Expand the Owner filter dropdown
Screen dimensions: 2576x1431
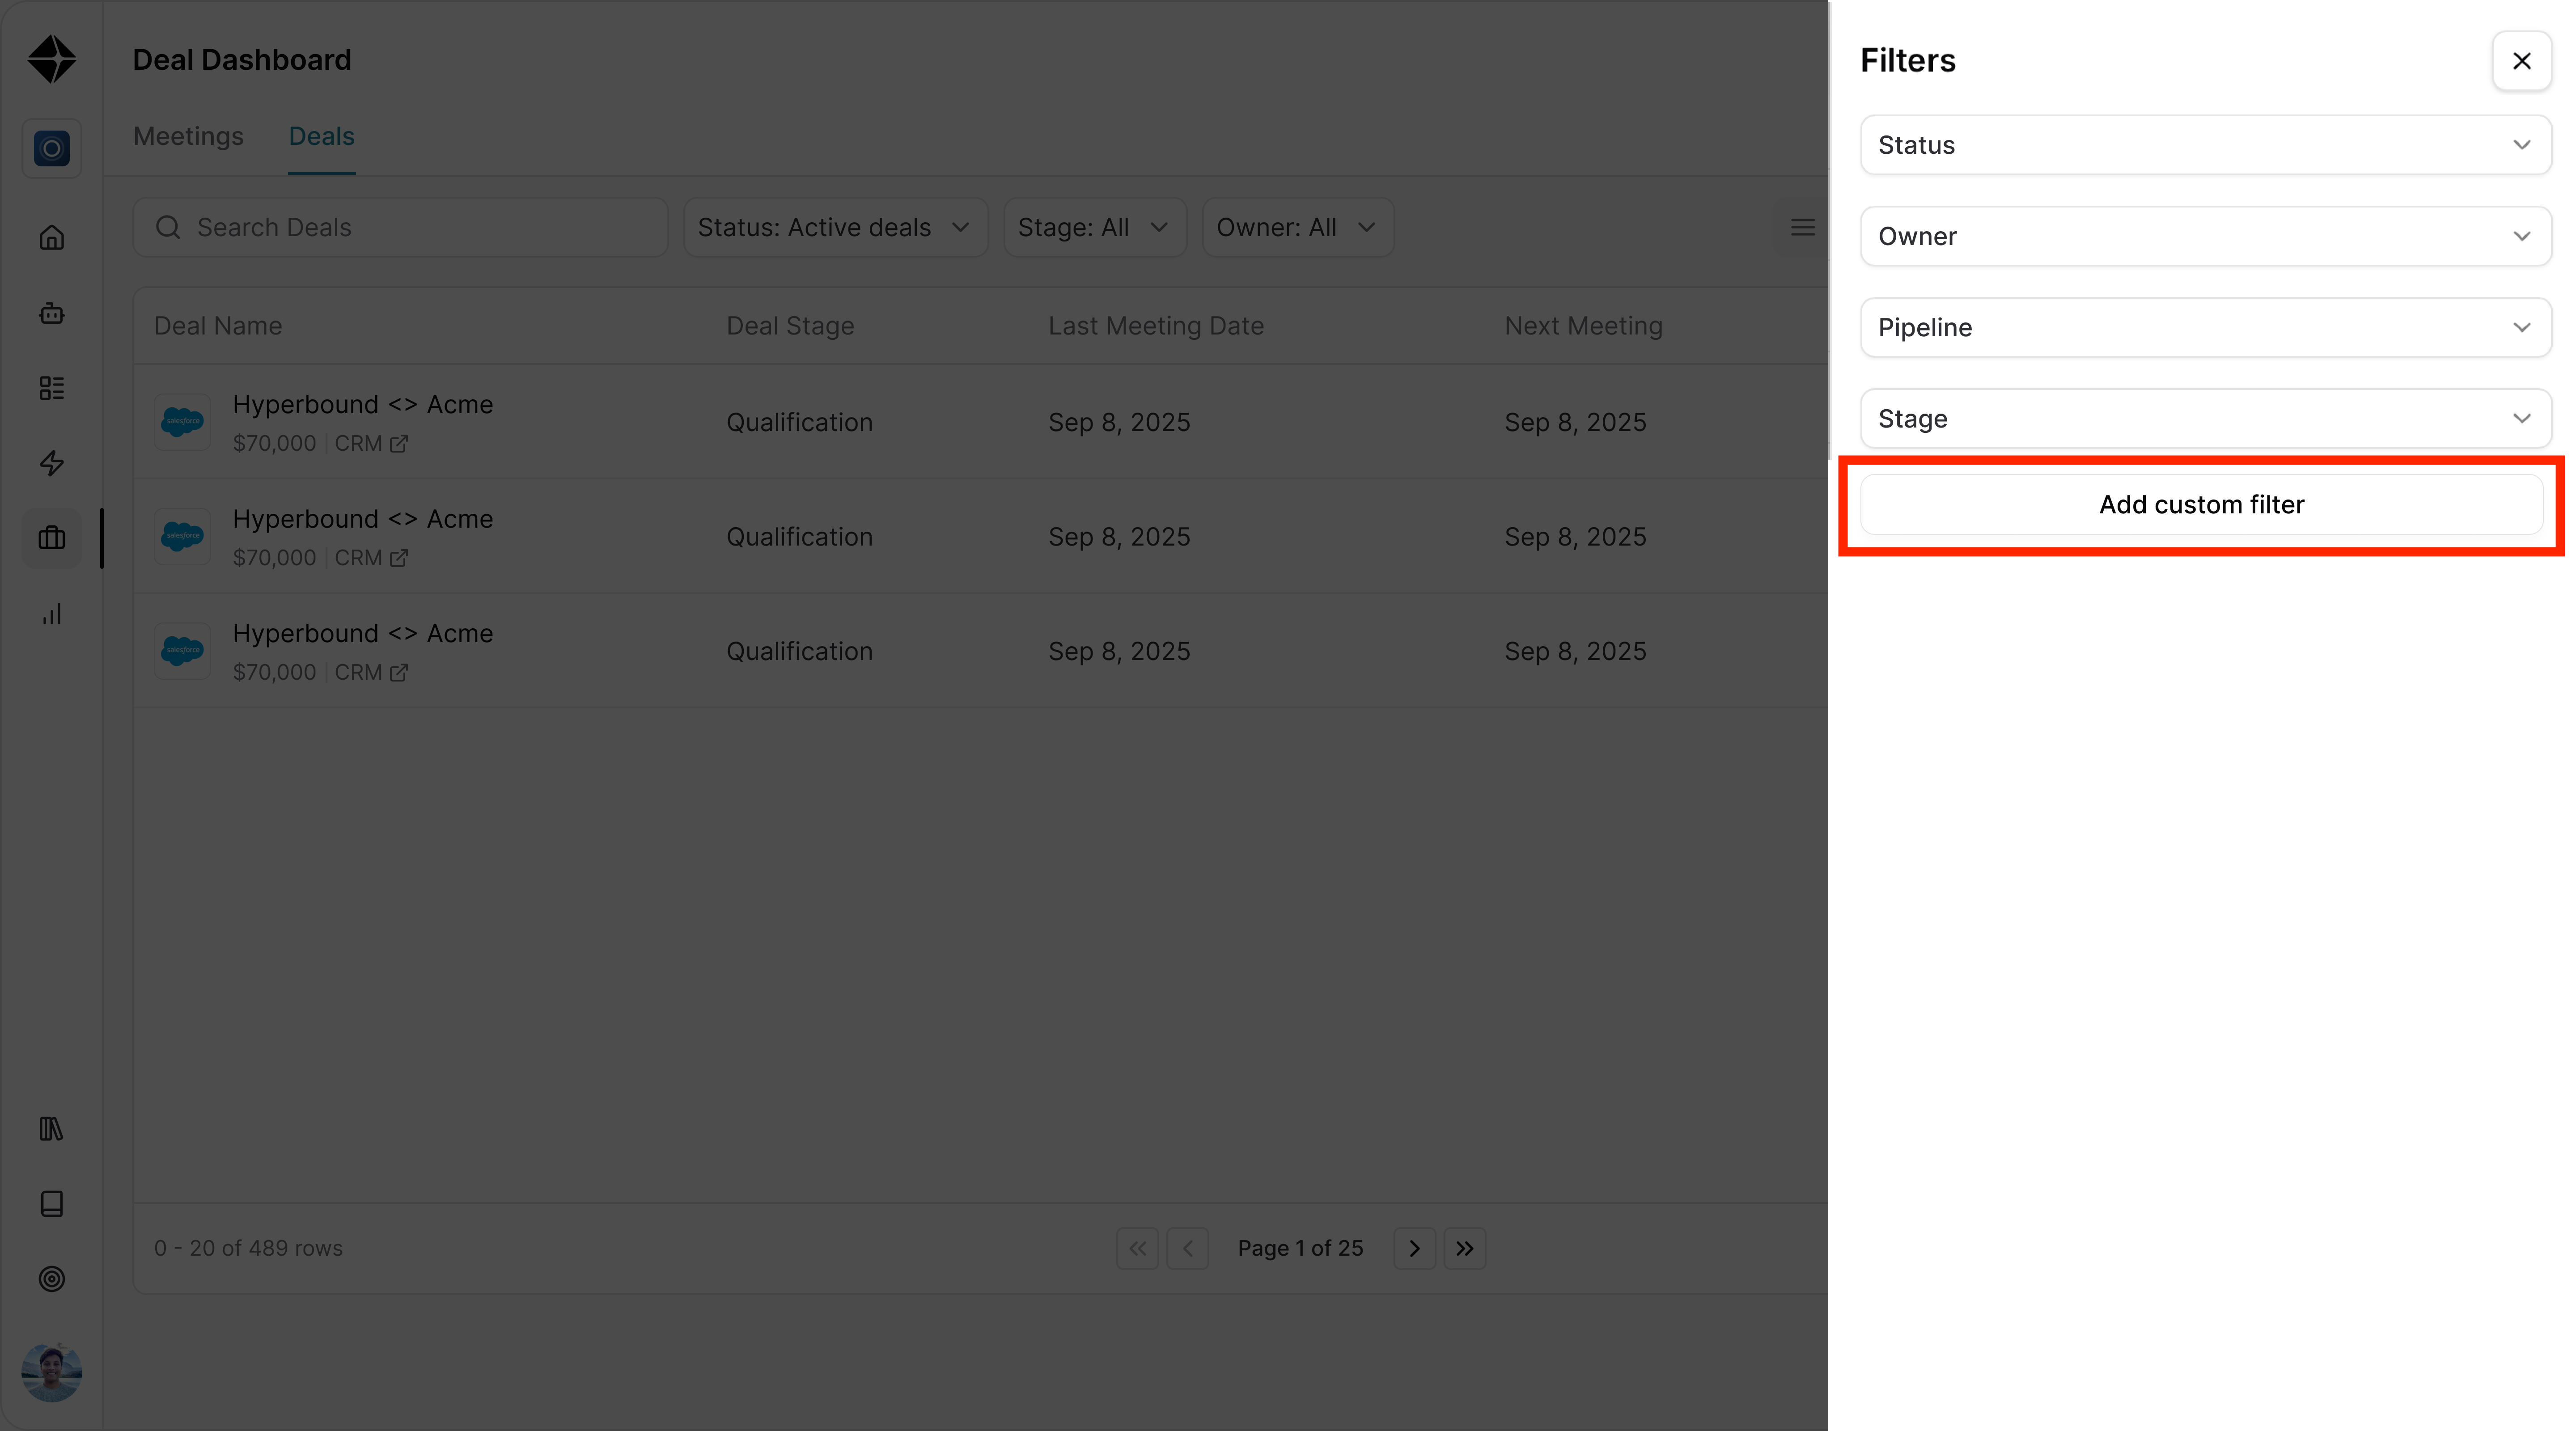point(2205,236)
